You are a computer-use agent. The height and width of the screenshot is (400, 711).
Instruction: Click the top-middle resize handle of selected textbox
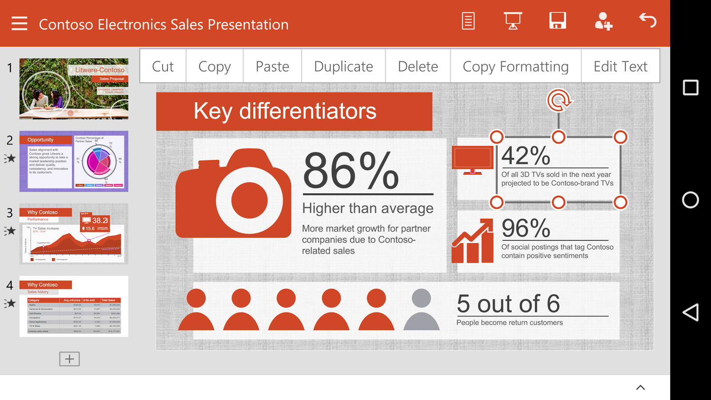pyautogui.click(x=559, y=137)
